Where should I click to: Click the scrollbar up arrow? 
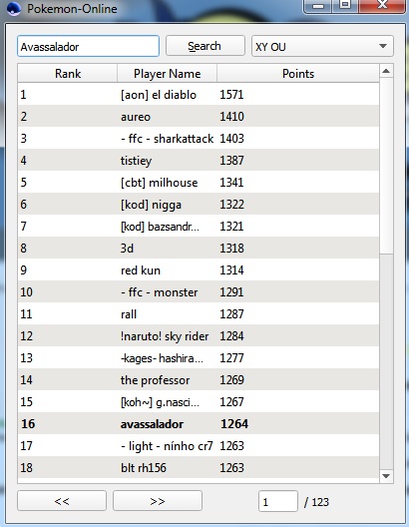pos(386,71)
